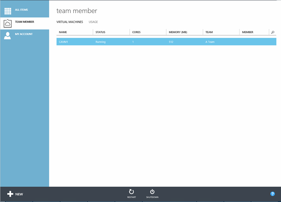Sort by the Team column header
The image size is (281, 202).
[x=209, y=32]
